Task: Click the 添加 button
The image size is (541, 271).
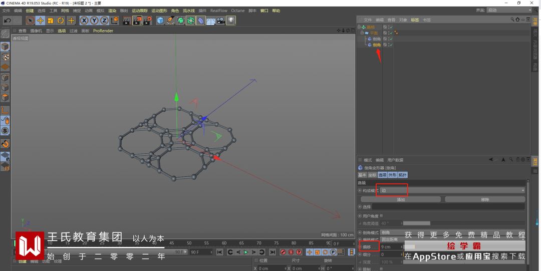Action: 401,199
